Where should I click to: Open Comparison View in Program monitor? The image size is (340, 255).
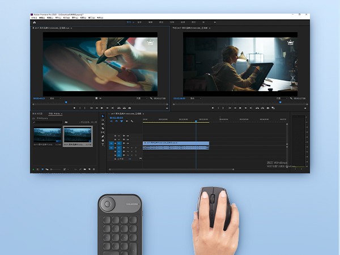click(x=273, y=108)
